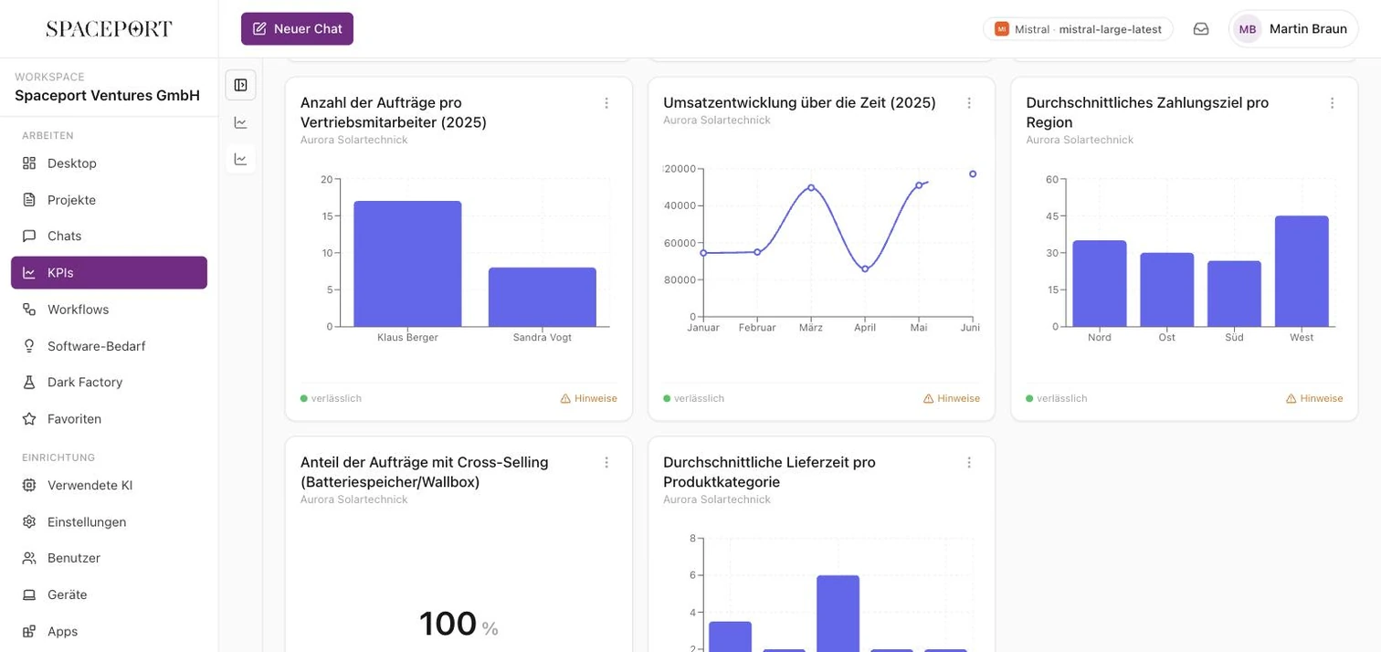The image size is (1381, 652).
Task: Click the Ost bar in Zahlungsziel chart
Action: pos(1167,289)
